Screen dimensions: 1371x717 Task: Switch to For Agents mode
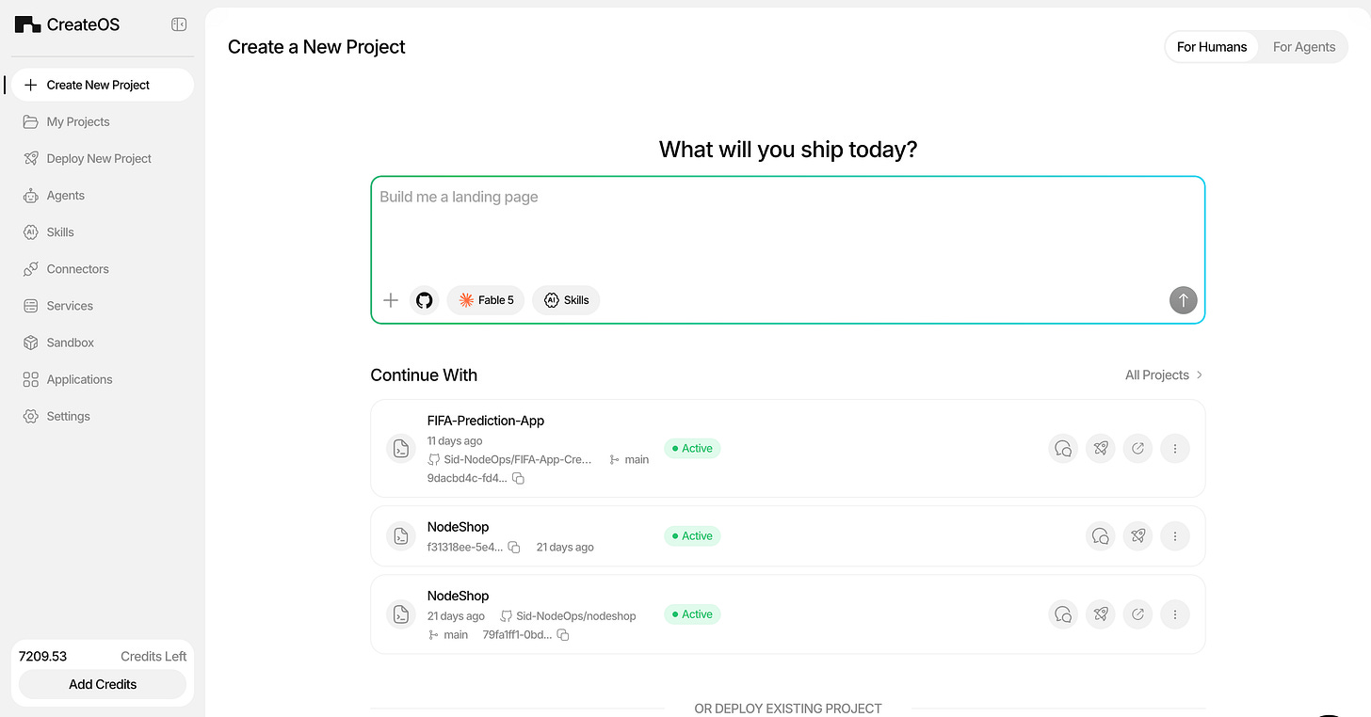[1303, 47]
